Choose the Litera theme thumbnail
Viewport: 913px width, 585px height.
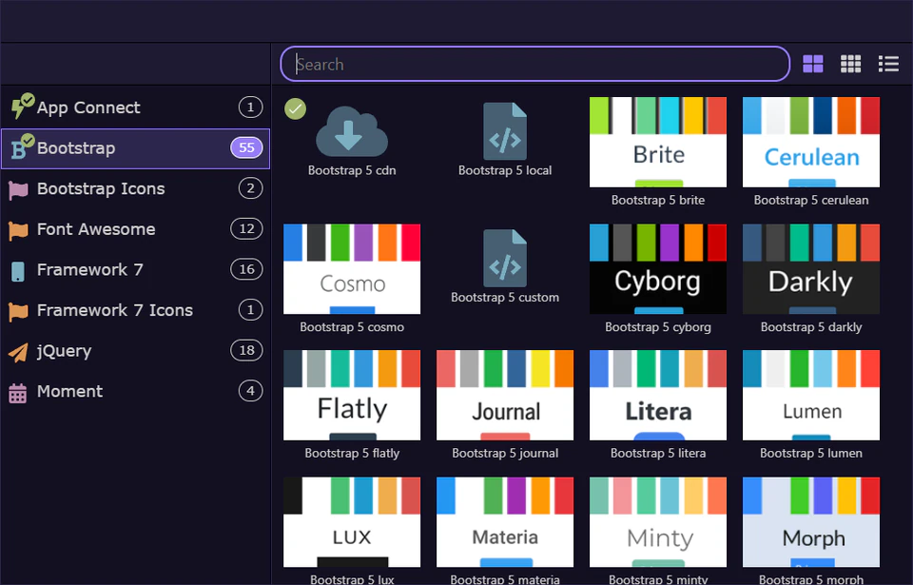pyautogui.click(x=658, y=395)
